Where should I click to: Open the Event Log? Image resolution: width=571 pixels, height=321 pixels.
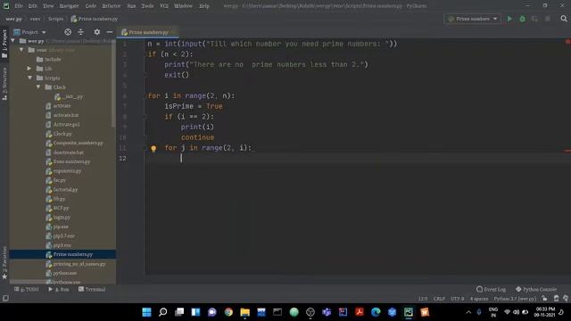tap(491, 289)
